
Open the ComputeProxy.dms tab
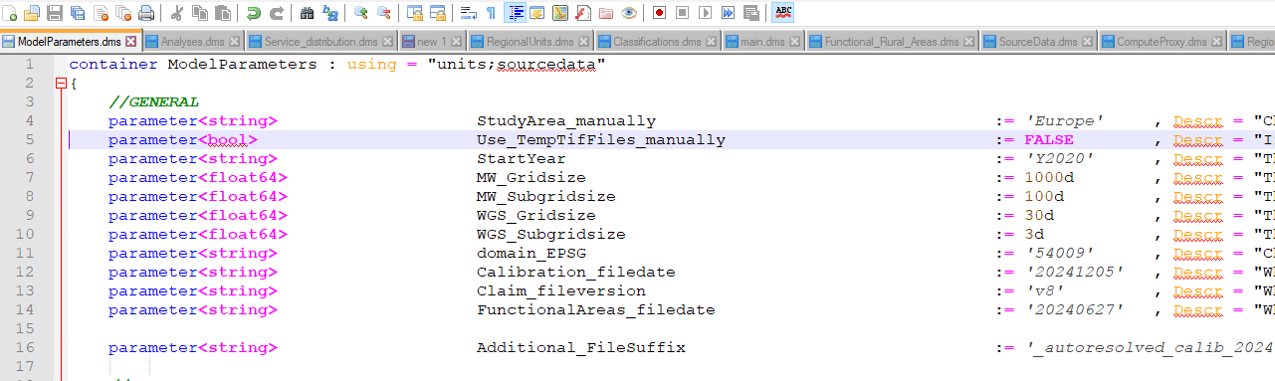point(1162,42)
